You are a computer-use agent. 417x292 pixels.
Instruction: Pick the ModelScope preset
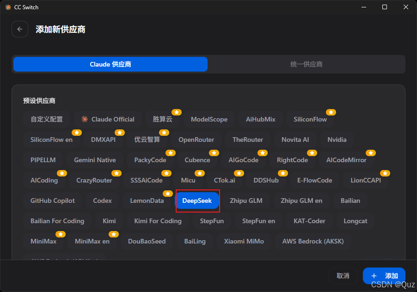point(209,119)
